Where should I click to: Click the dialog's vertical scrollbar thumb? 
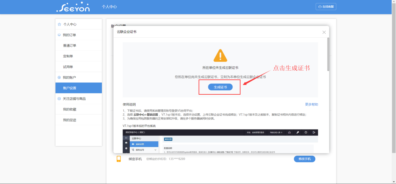tap(328, 54)
